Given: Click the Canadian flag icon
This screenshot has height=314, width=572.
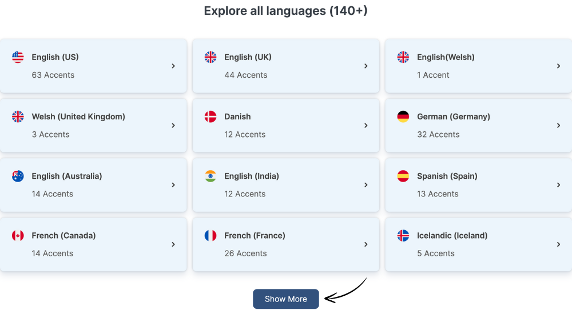Looking at the screenshot, I should coord(18,236).
